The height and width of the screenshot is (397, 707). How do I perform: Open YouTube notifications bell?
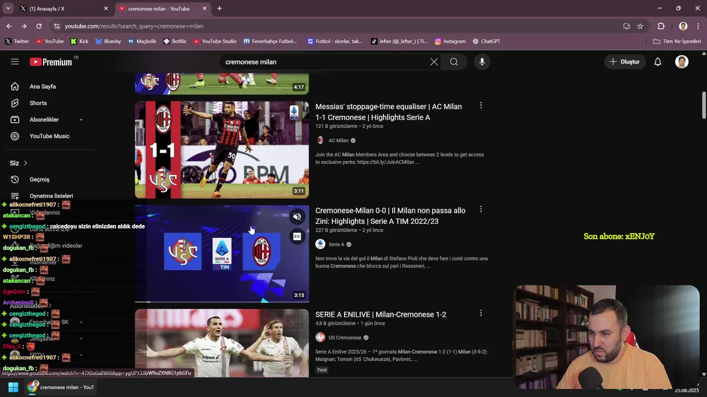[x=658, y=62]
